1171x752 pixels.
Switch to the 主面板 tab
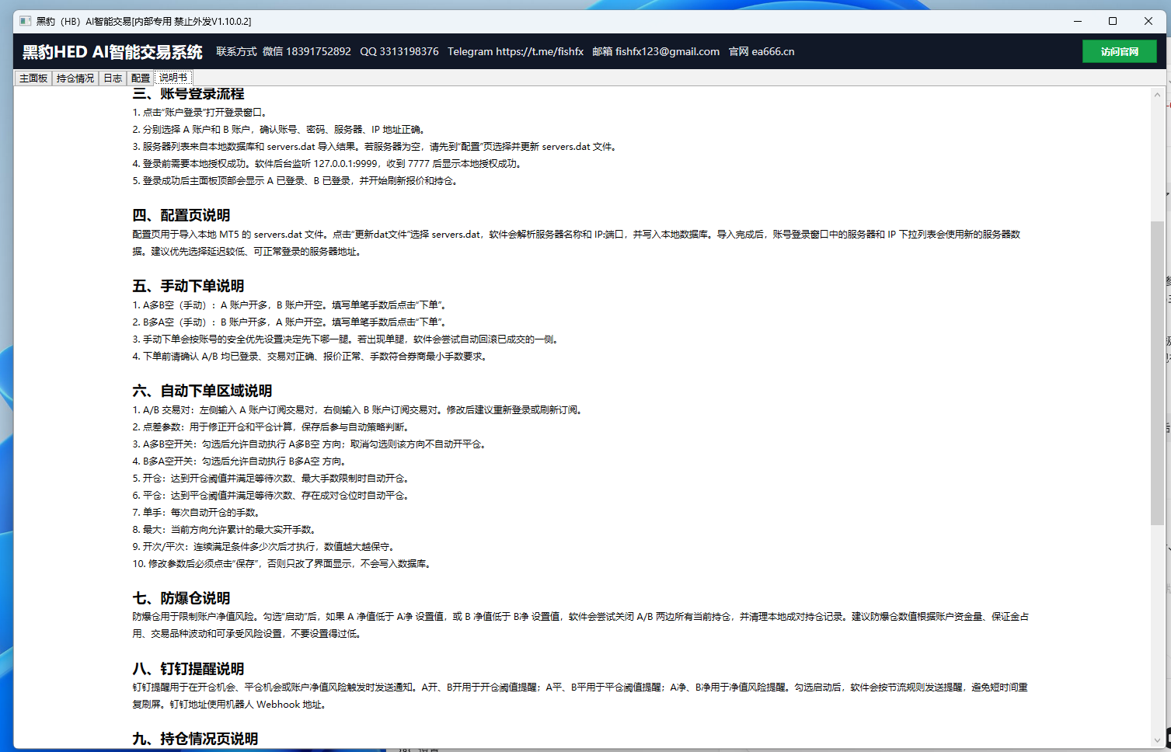coord(33,78)
